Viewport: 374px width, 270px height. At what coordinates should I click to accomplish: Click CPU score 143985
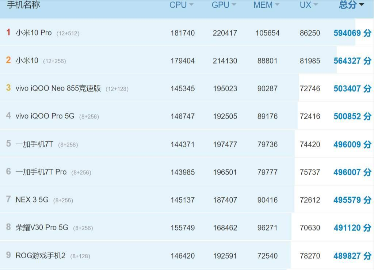click(x=183, y=172)
